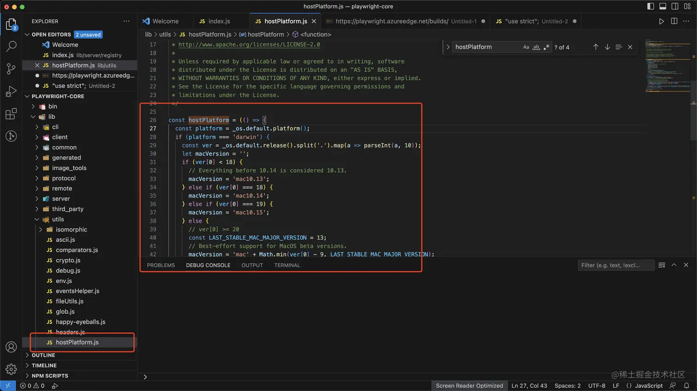Run the file with the editor play button
This screenshot has width=697, height=391.
(x=662, y=21)
